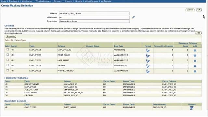The image size is (208, 117).
Task: Tick the checkbox for FIRST_NAME row
Action: point(8,55)
